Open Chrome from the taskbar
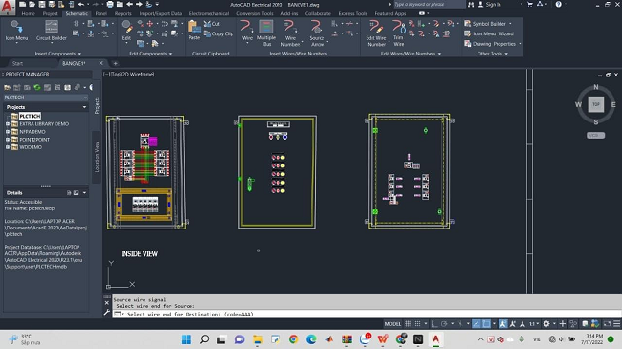This screenshot has height=349, width=622. point(293,339)
